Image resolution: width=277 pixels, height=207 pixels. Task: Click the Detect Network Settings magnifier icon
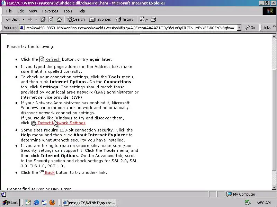coord(33,123)
